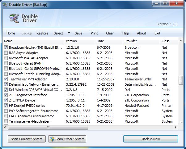Untick ZTE Diagnostics Interface checkbox
Screen dimensions: 186x149
[6, 95]
